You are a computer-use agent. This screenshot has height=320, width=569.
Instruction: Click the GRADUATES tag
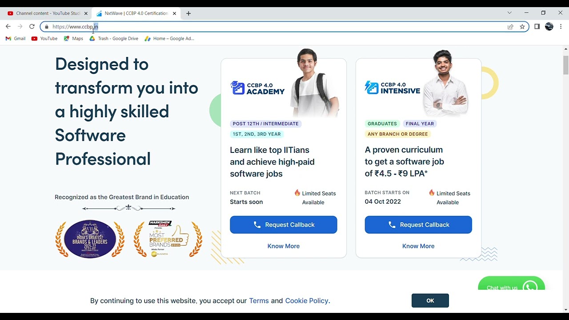point(382,124)
